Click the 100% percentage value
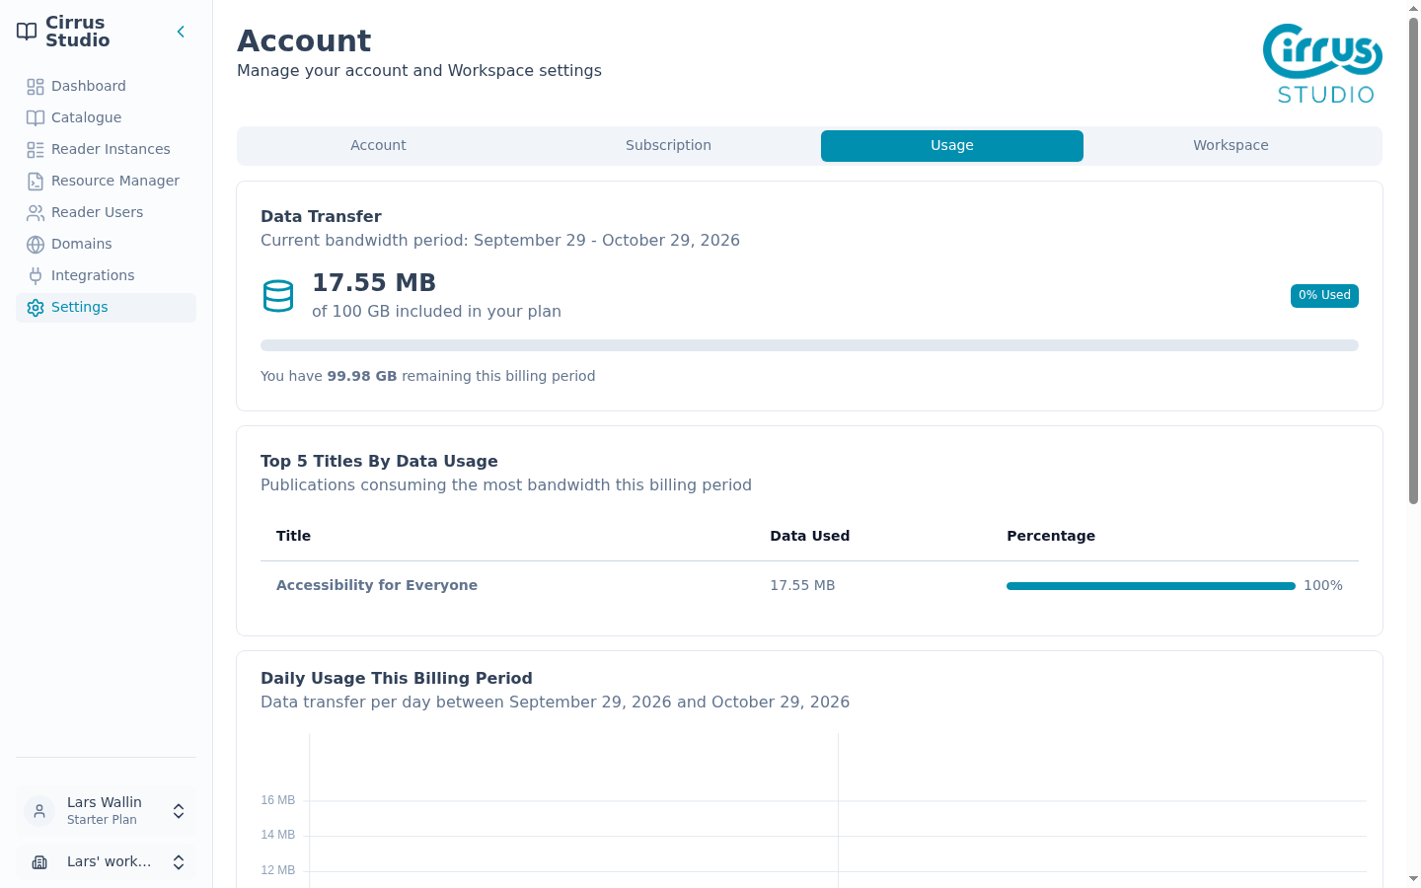 (x=1323, y=586)
